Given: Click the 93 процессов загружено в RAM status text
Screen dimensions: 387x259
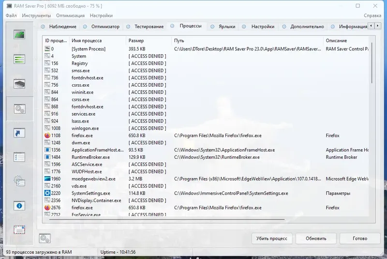Looking at the screenshot, I should coord(39,252).
